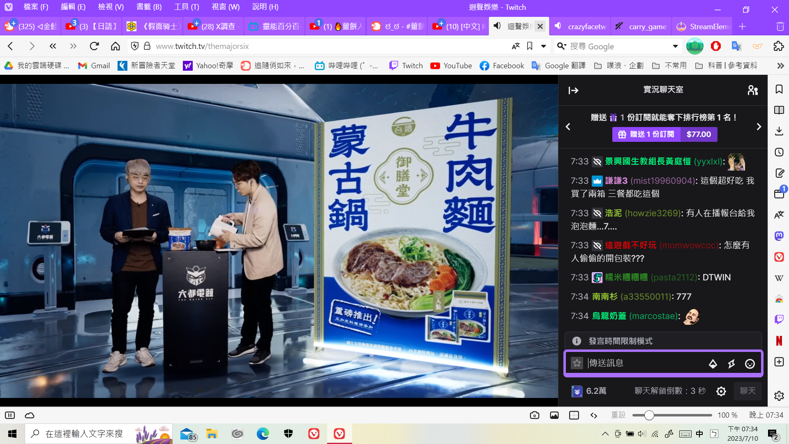Expand search engine selector dropdown

pos(561,46)
